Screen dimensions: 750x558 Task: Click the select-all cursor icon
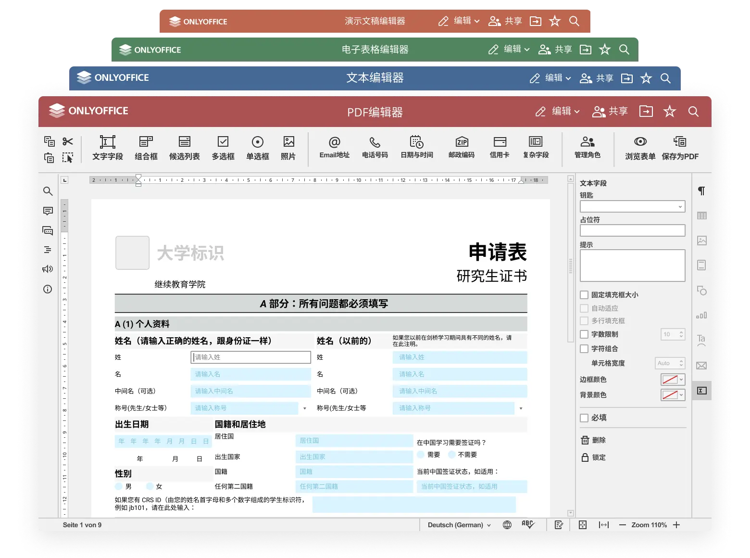click(68, 158)
